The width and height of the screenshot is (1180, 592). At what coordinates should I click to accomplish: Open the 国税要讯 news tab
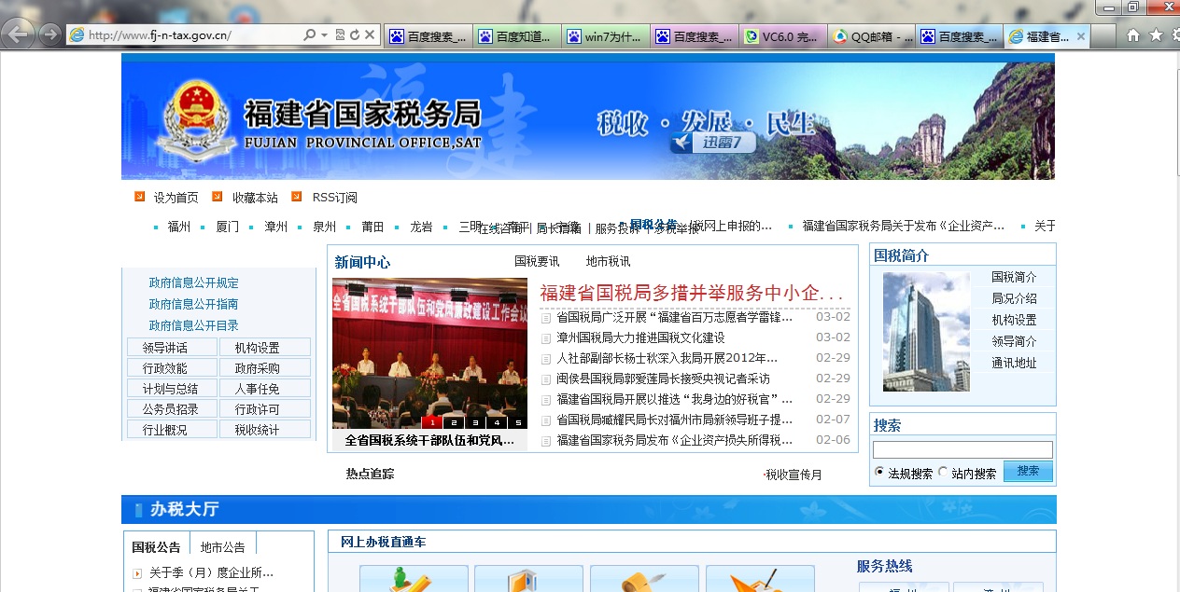tap(537, 261)
